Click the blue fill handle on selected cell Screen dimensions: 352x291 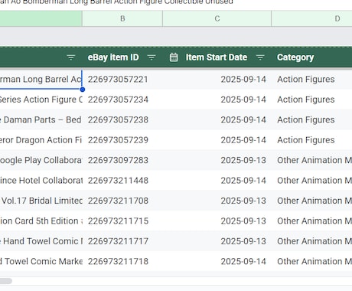[83, 90]
